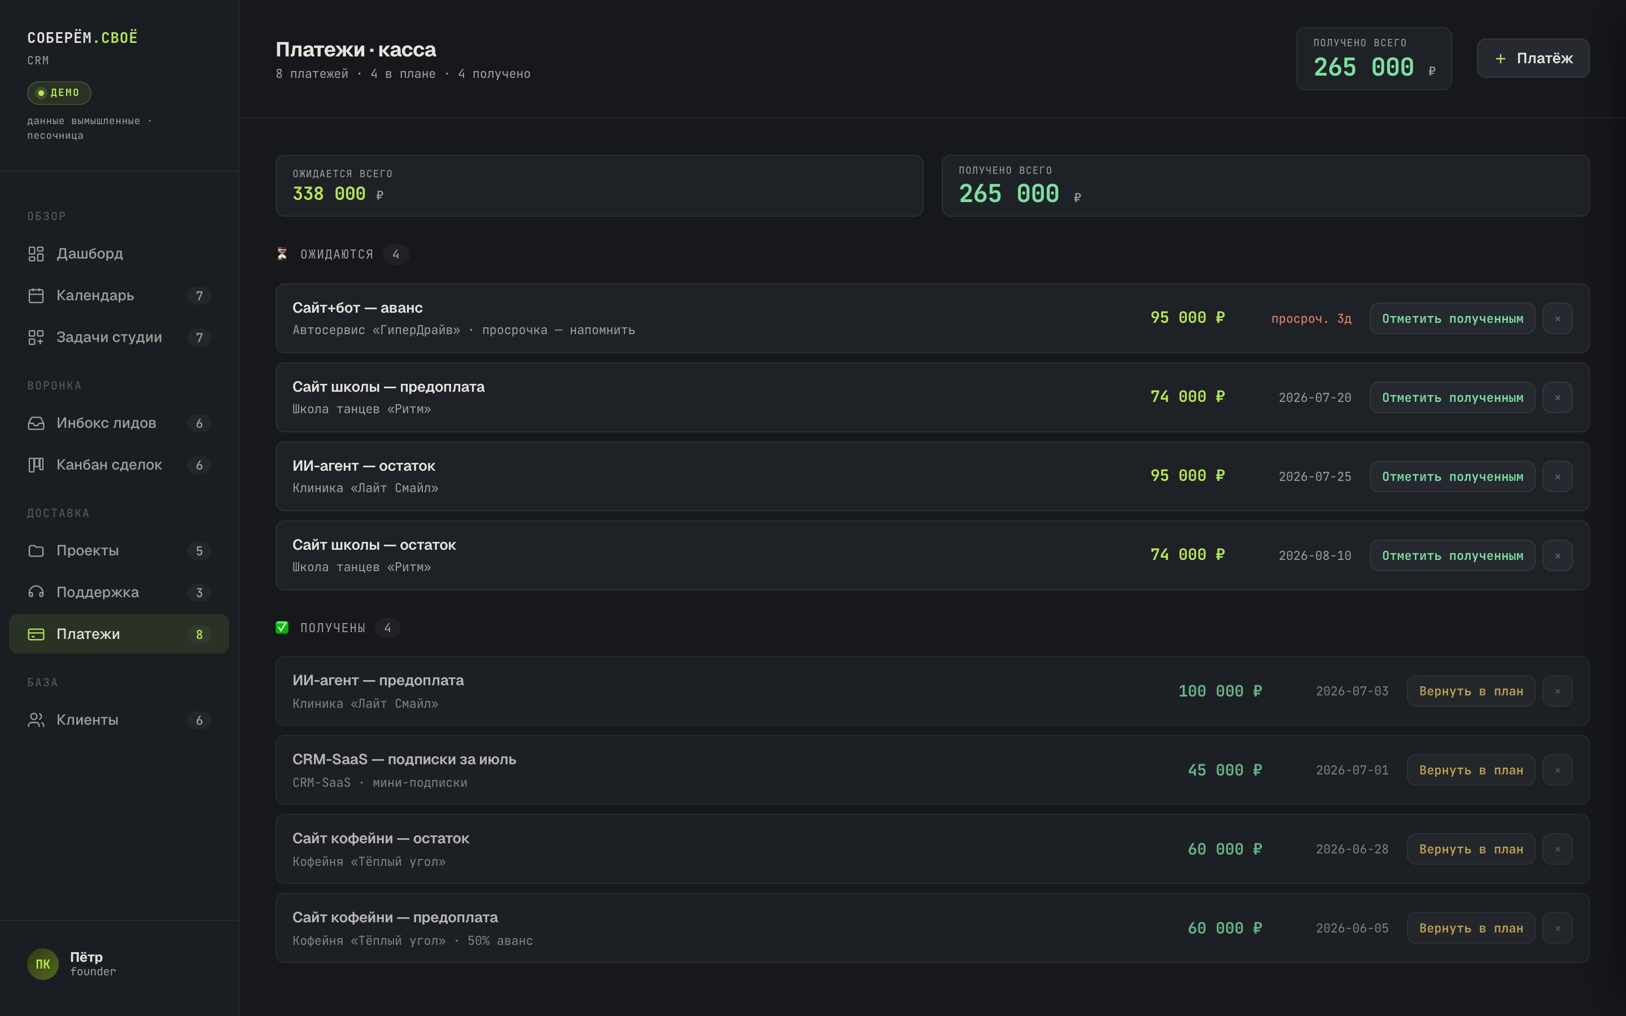Image resolution: width=1626 pixels, height=1016 pixels.
Task: Add a new payment with + Платёж
Action: [x=1533, y=59]
